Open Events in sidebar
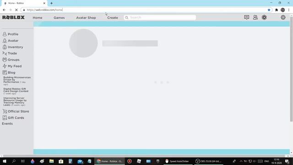Image resolution: width=293 pixels, height=165 pixels. (7, 123)
